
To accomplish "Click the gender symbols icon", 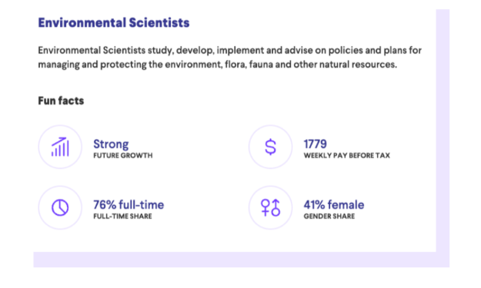I will (270, 207).
